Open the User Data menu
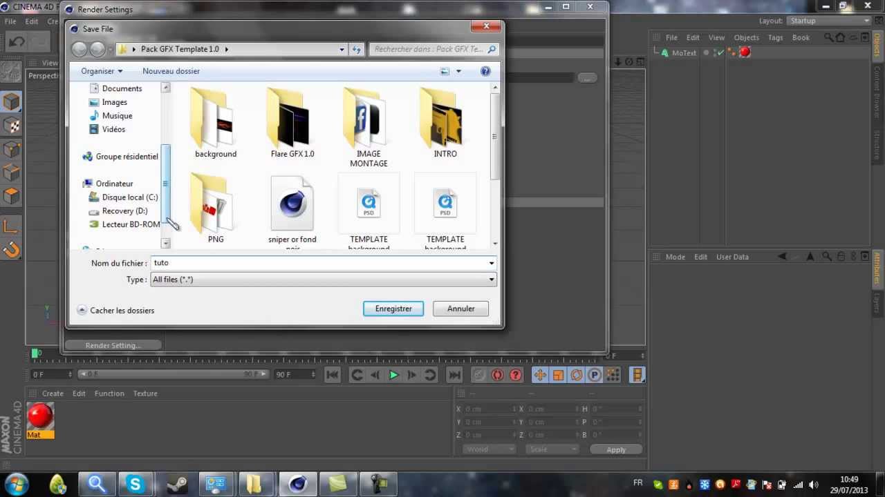The image size is (885, 497). (x=732, y=257)
